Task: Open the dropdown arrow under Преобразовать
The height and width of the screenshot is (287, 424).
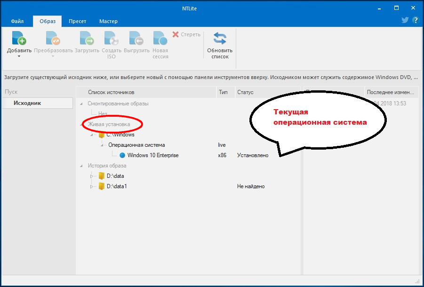Action: point(53,56)
